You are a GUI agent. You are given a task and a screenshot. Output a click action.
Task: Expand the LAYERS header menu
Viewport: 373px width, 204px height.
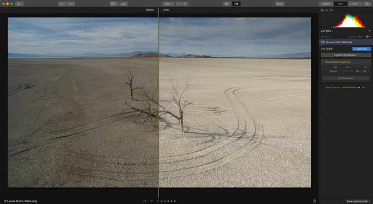point(327,31)
